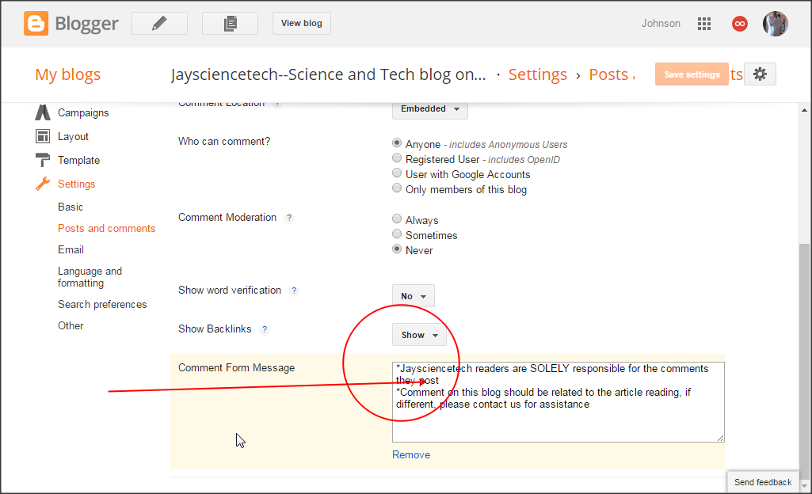Switch to the Email settings section
The height and width of the screenshot is (494, 812).
click(x=71, y=249)
